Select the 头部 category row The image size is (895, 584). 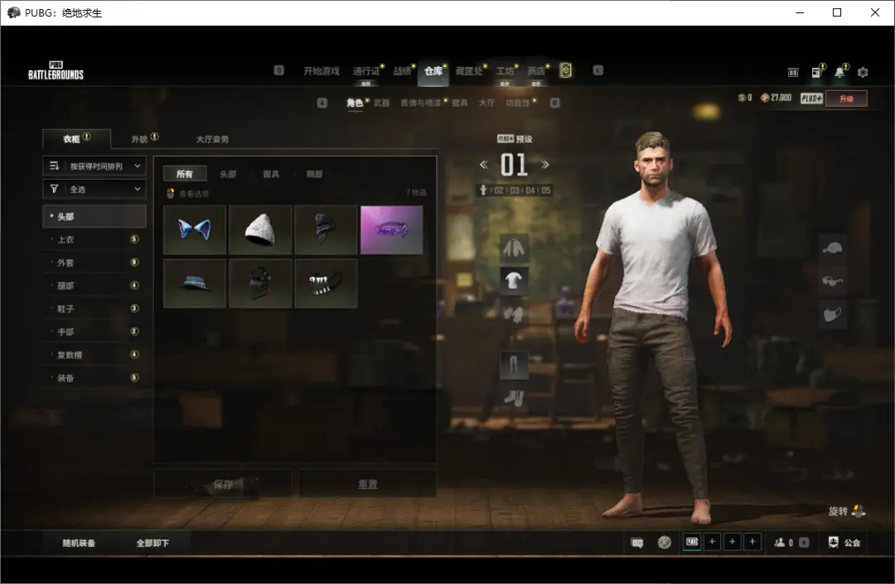tap(94, 216)
